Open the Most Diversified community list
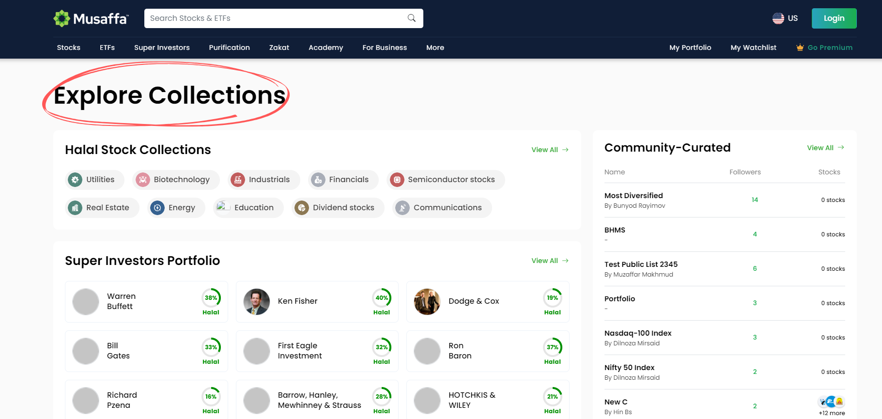The image size is (882, 419). (x=634, y=196)
